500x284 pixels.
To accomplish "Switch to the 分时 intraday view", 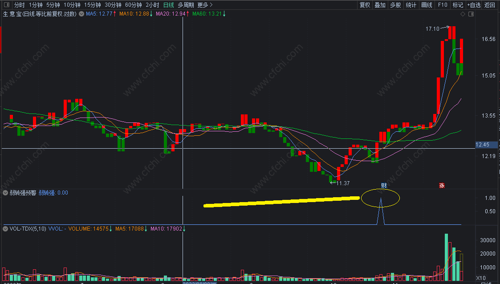I will (x=20, y=5).
